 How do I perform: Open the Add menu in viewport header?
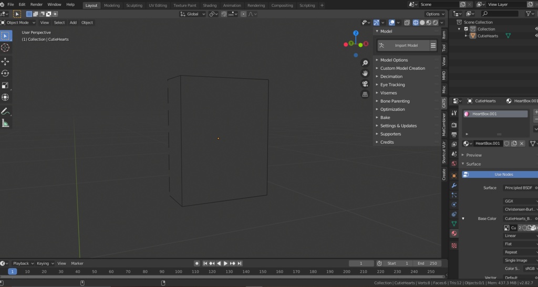tap(73, 23)
